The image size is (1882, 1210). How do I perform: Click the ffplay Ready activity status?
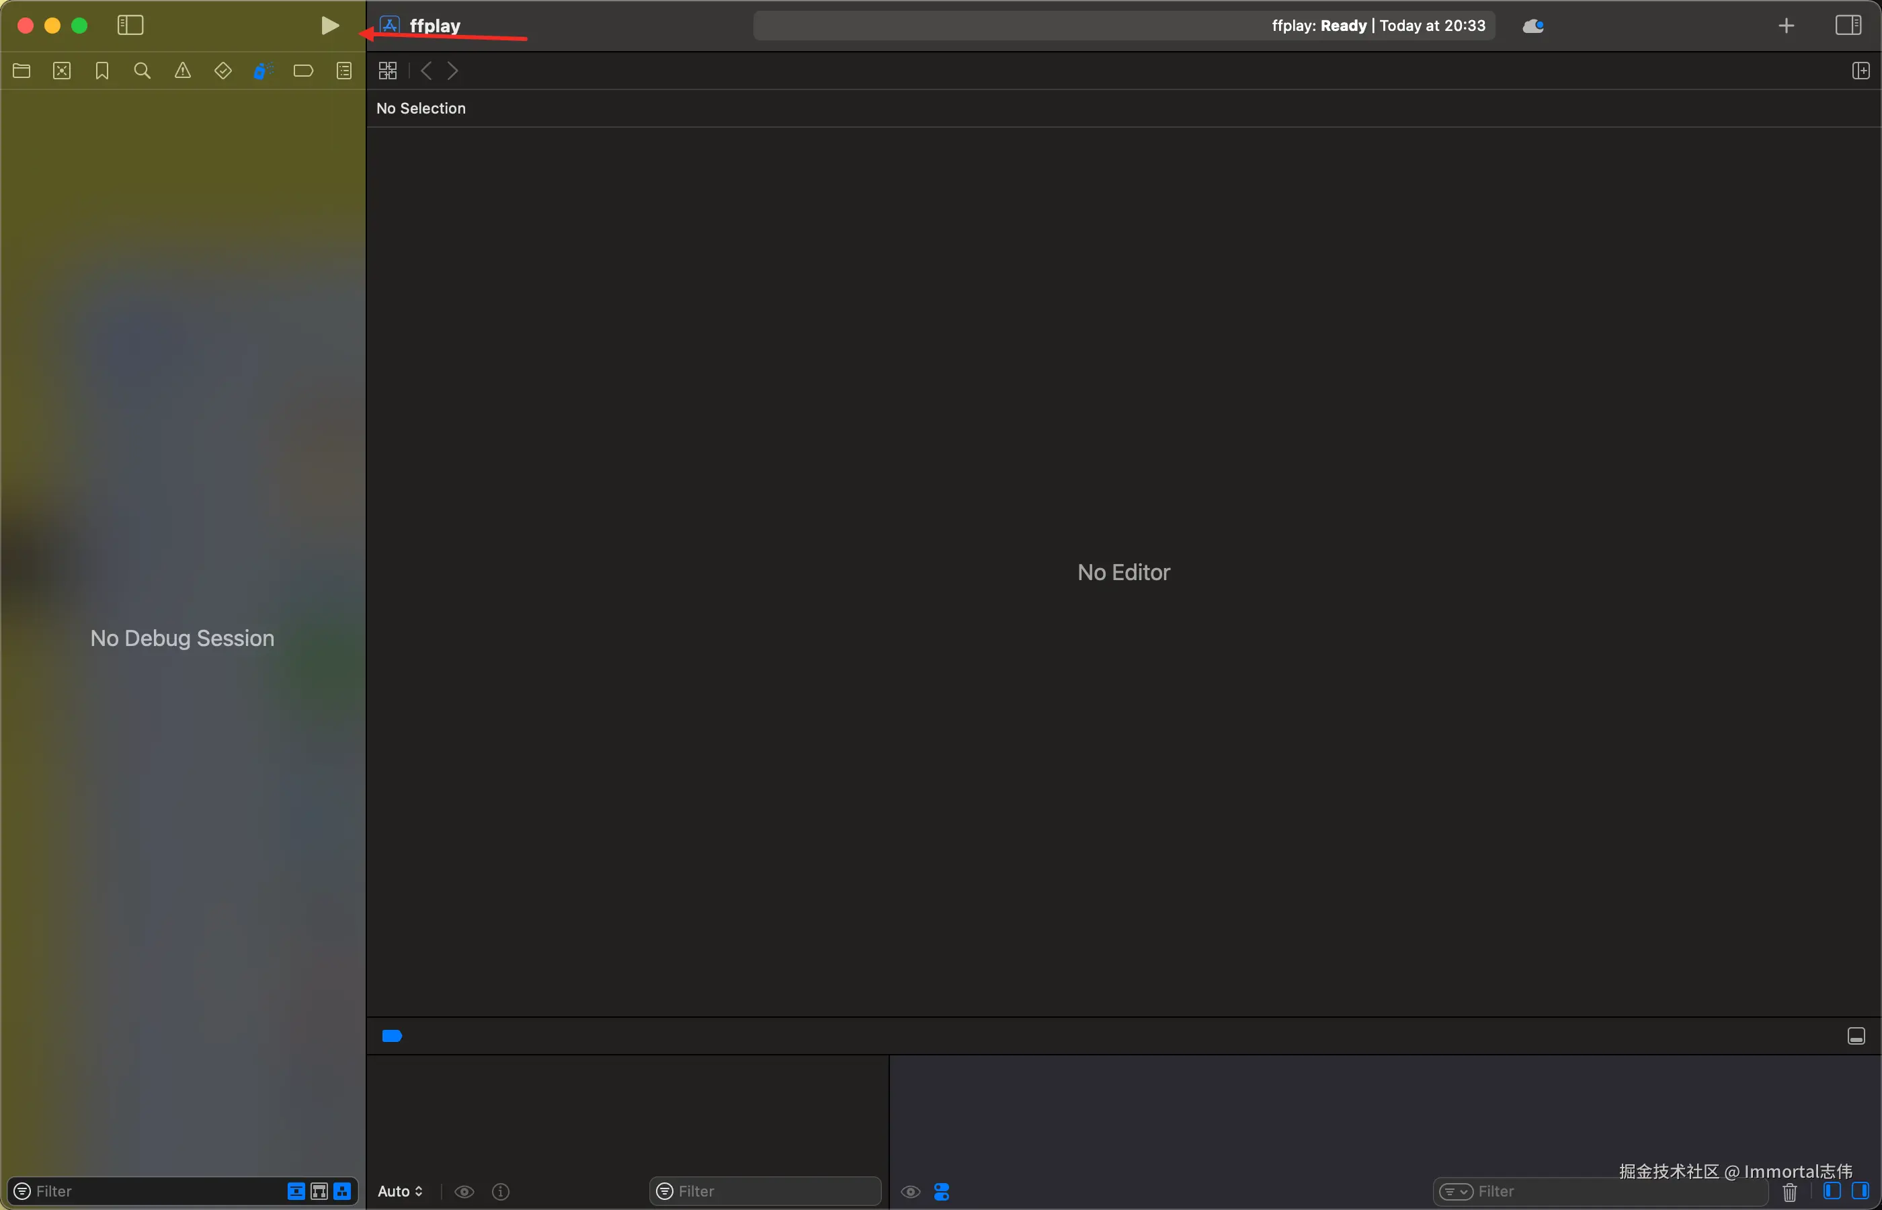[x=1378, y=26]
